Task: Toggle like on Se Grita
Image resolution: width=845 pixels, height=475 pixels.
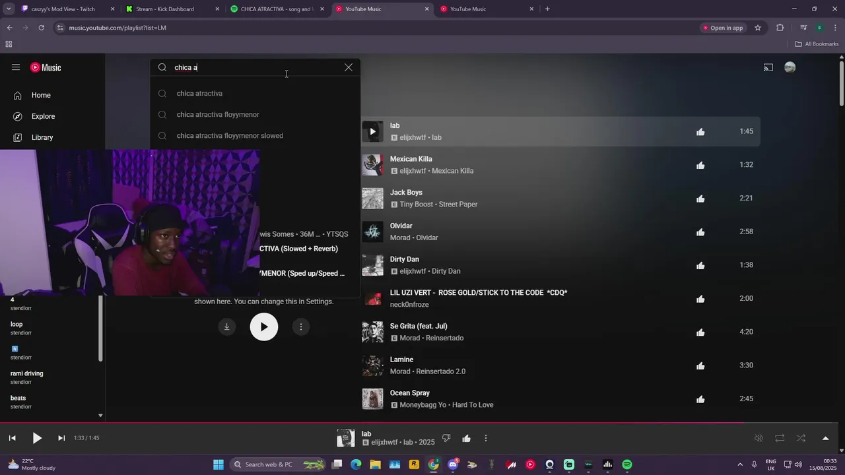Action: coord(700,332)
